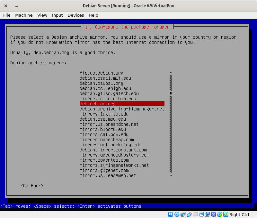Image resolution: width=257 pixels, height=218 pixels.
Task: Click the mouse integration globe-arrow icon
Action: click(x=220, y=214)
